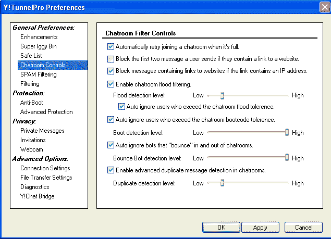Confirm preferences with the OK button
The width and height of the screenshot is (331, 239).
[x=221, y=227]
